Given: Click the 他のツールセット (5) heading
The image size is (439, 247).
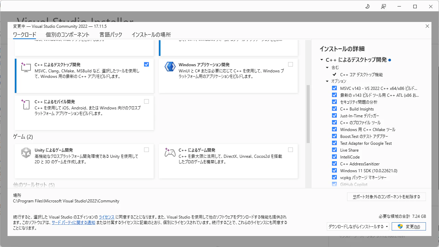Looking at the screenshot, I should pos(34,185).
